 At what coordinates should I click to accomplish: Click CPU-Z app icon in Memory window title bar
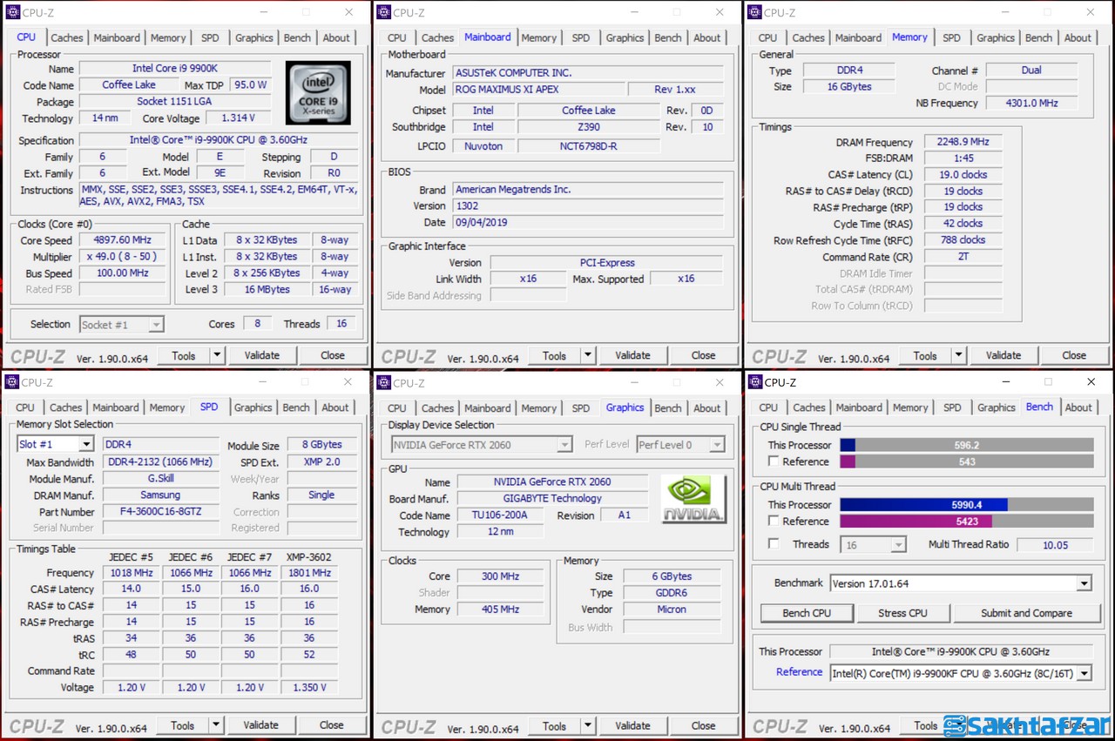tap(754, 12)
